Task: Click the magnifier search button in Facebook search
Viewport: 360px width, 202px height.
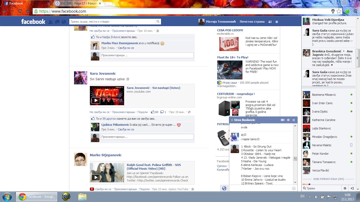Action: click(158, 22)
